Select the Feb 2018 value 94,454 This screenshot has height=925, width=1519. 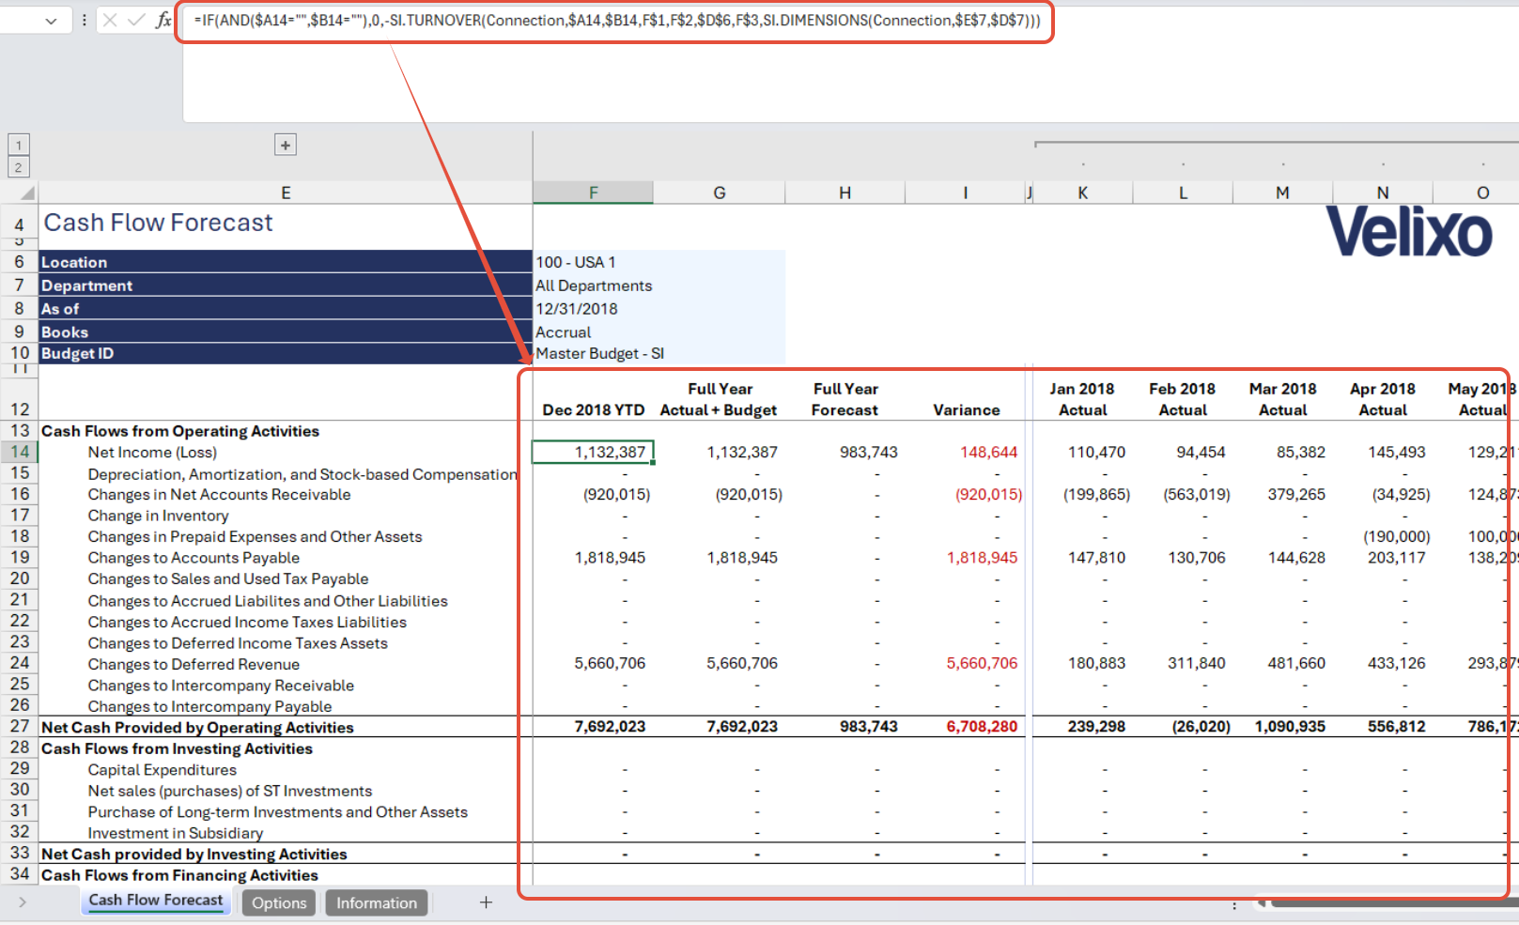(x=1201, y=453)
